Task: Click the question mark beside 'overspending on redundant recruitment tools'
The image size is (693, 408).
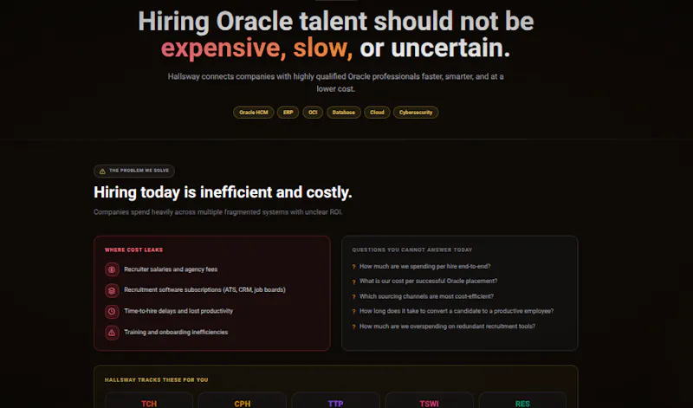Action: point(353,327)
